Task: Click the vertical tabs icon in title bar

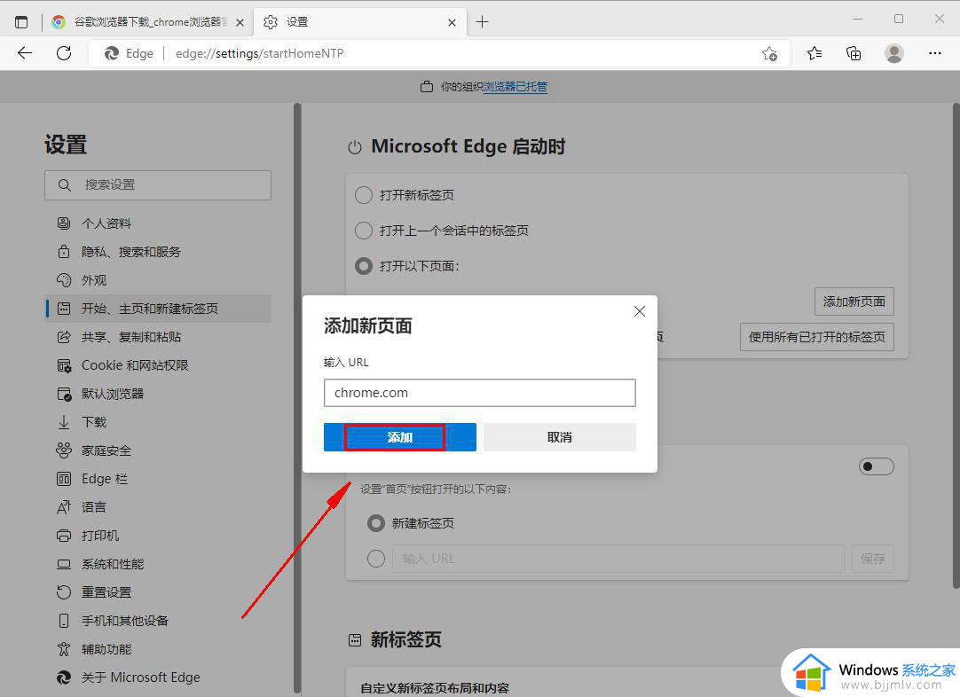Action: [x=21, y=22]
